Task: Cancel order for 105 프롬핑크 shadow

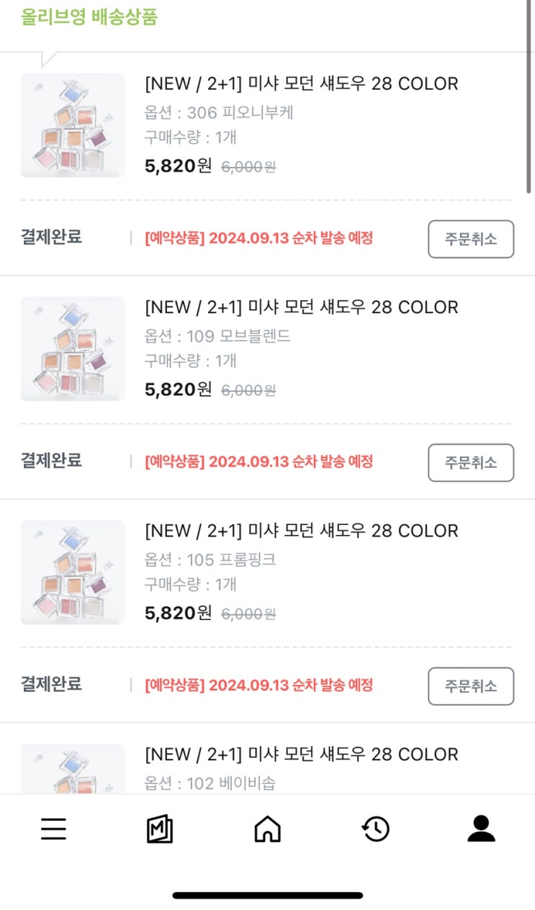Action: pyautogui.click(x=471, y=686)
